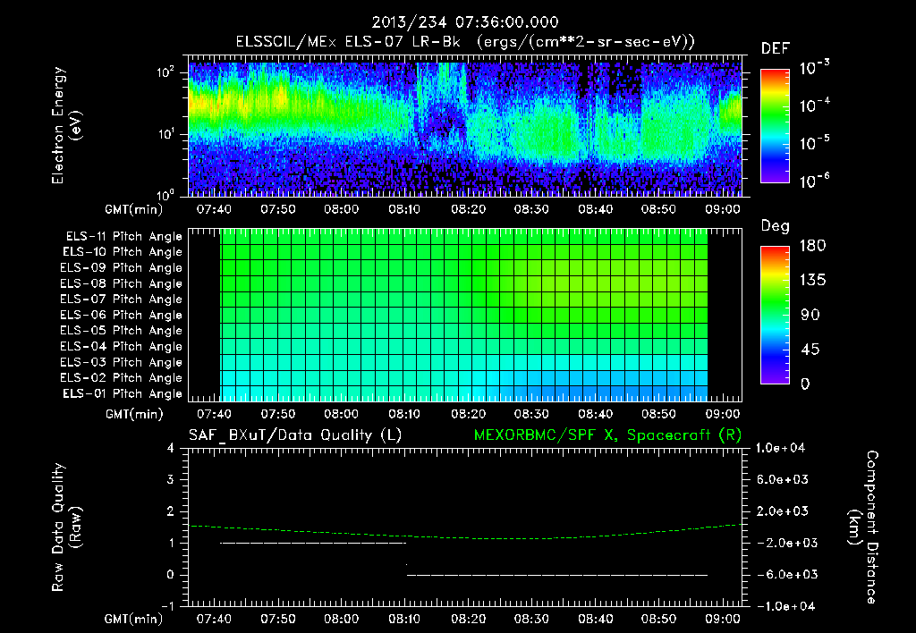
Task: Click the 180 value on Deg scale
Action: pos(813,246)
